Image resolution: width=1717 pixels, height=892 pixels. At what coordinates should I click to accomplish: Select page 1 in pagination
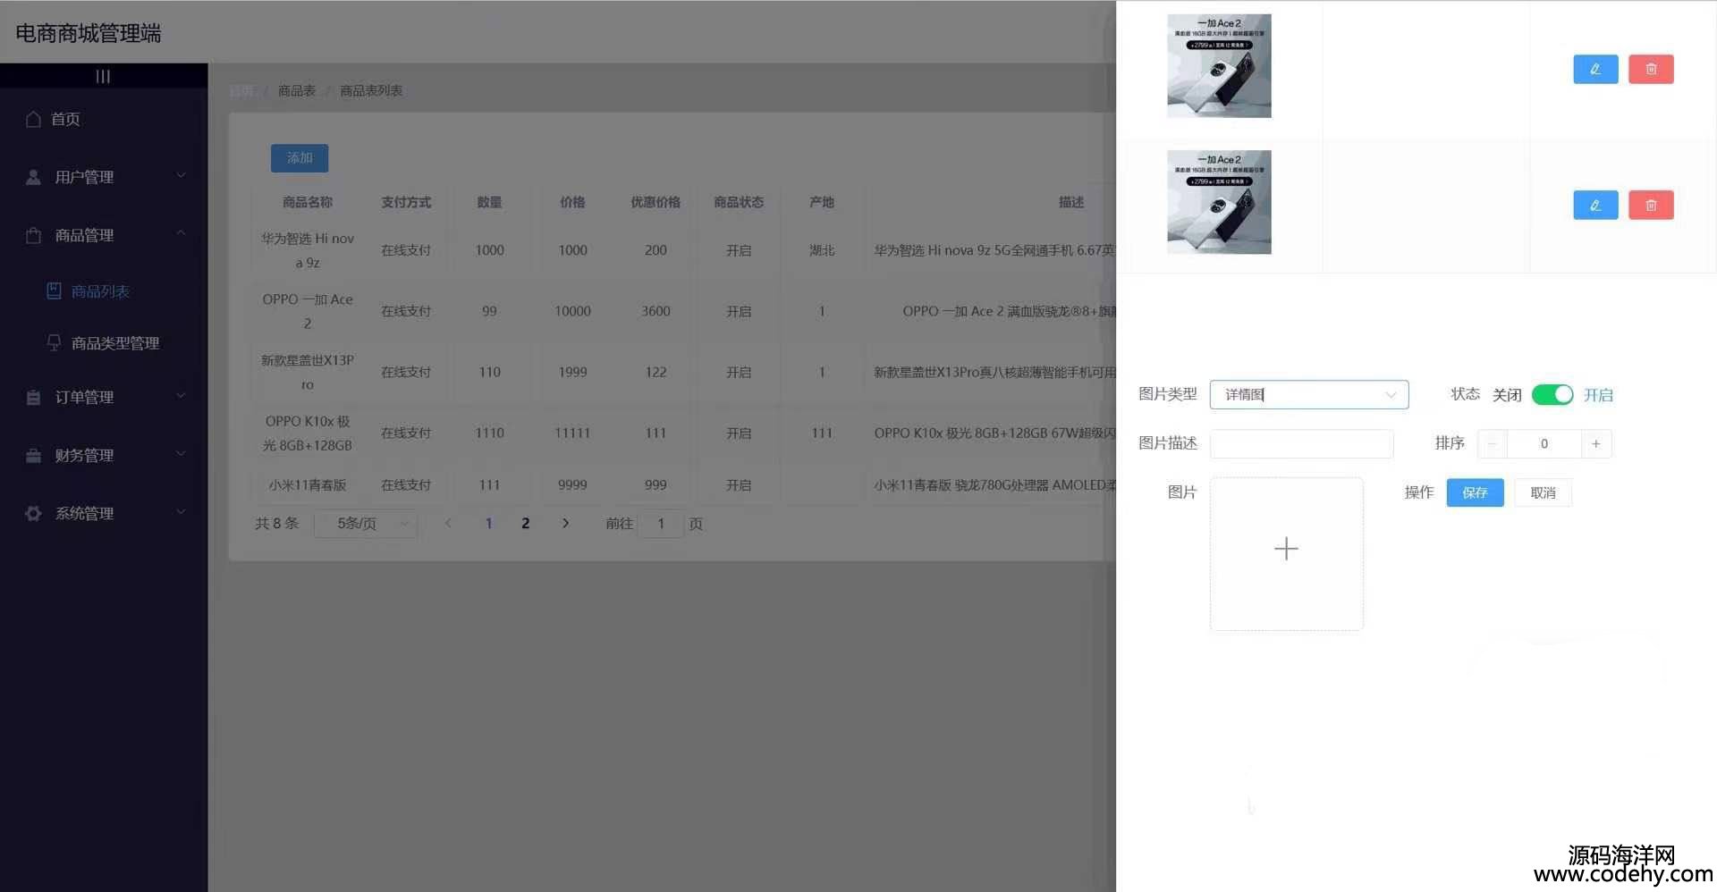(x=488, y=524)
